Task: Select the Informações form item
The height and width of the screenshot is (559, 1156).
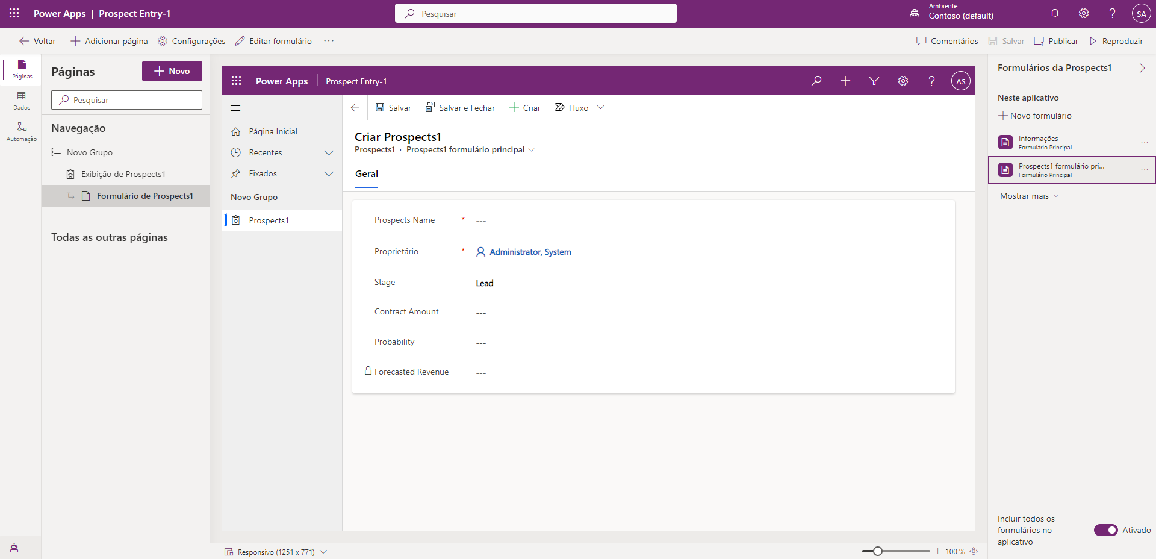Action: point(1072,142)
